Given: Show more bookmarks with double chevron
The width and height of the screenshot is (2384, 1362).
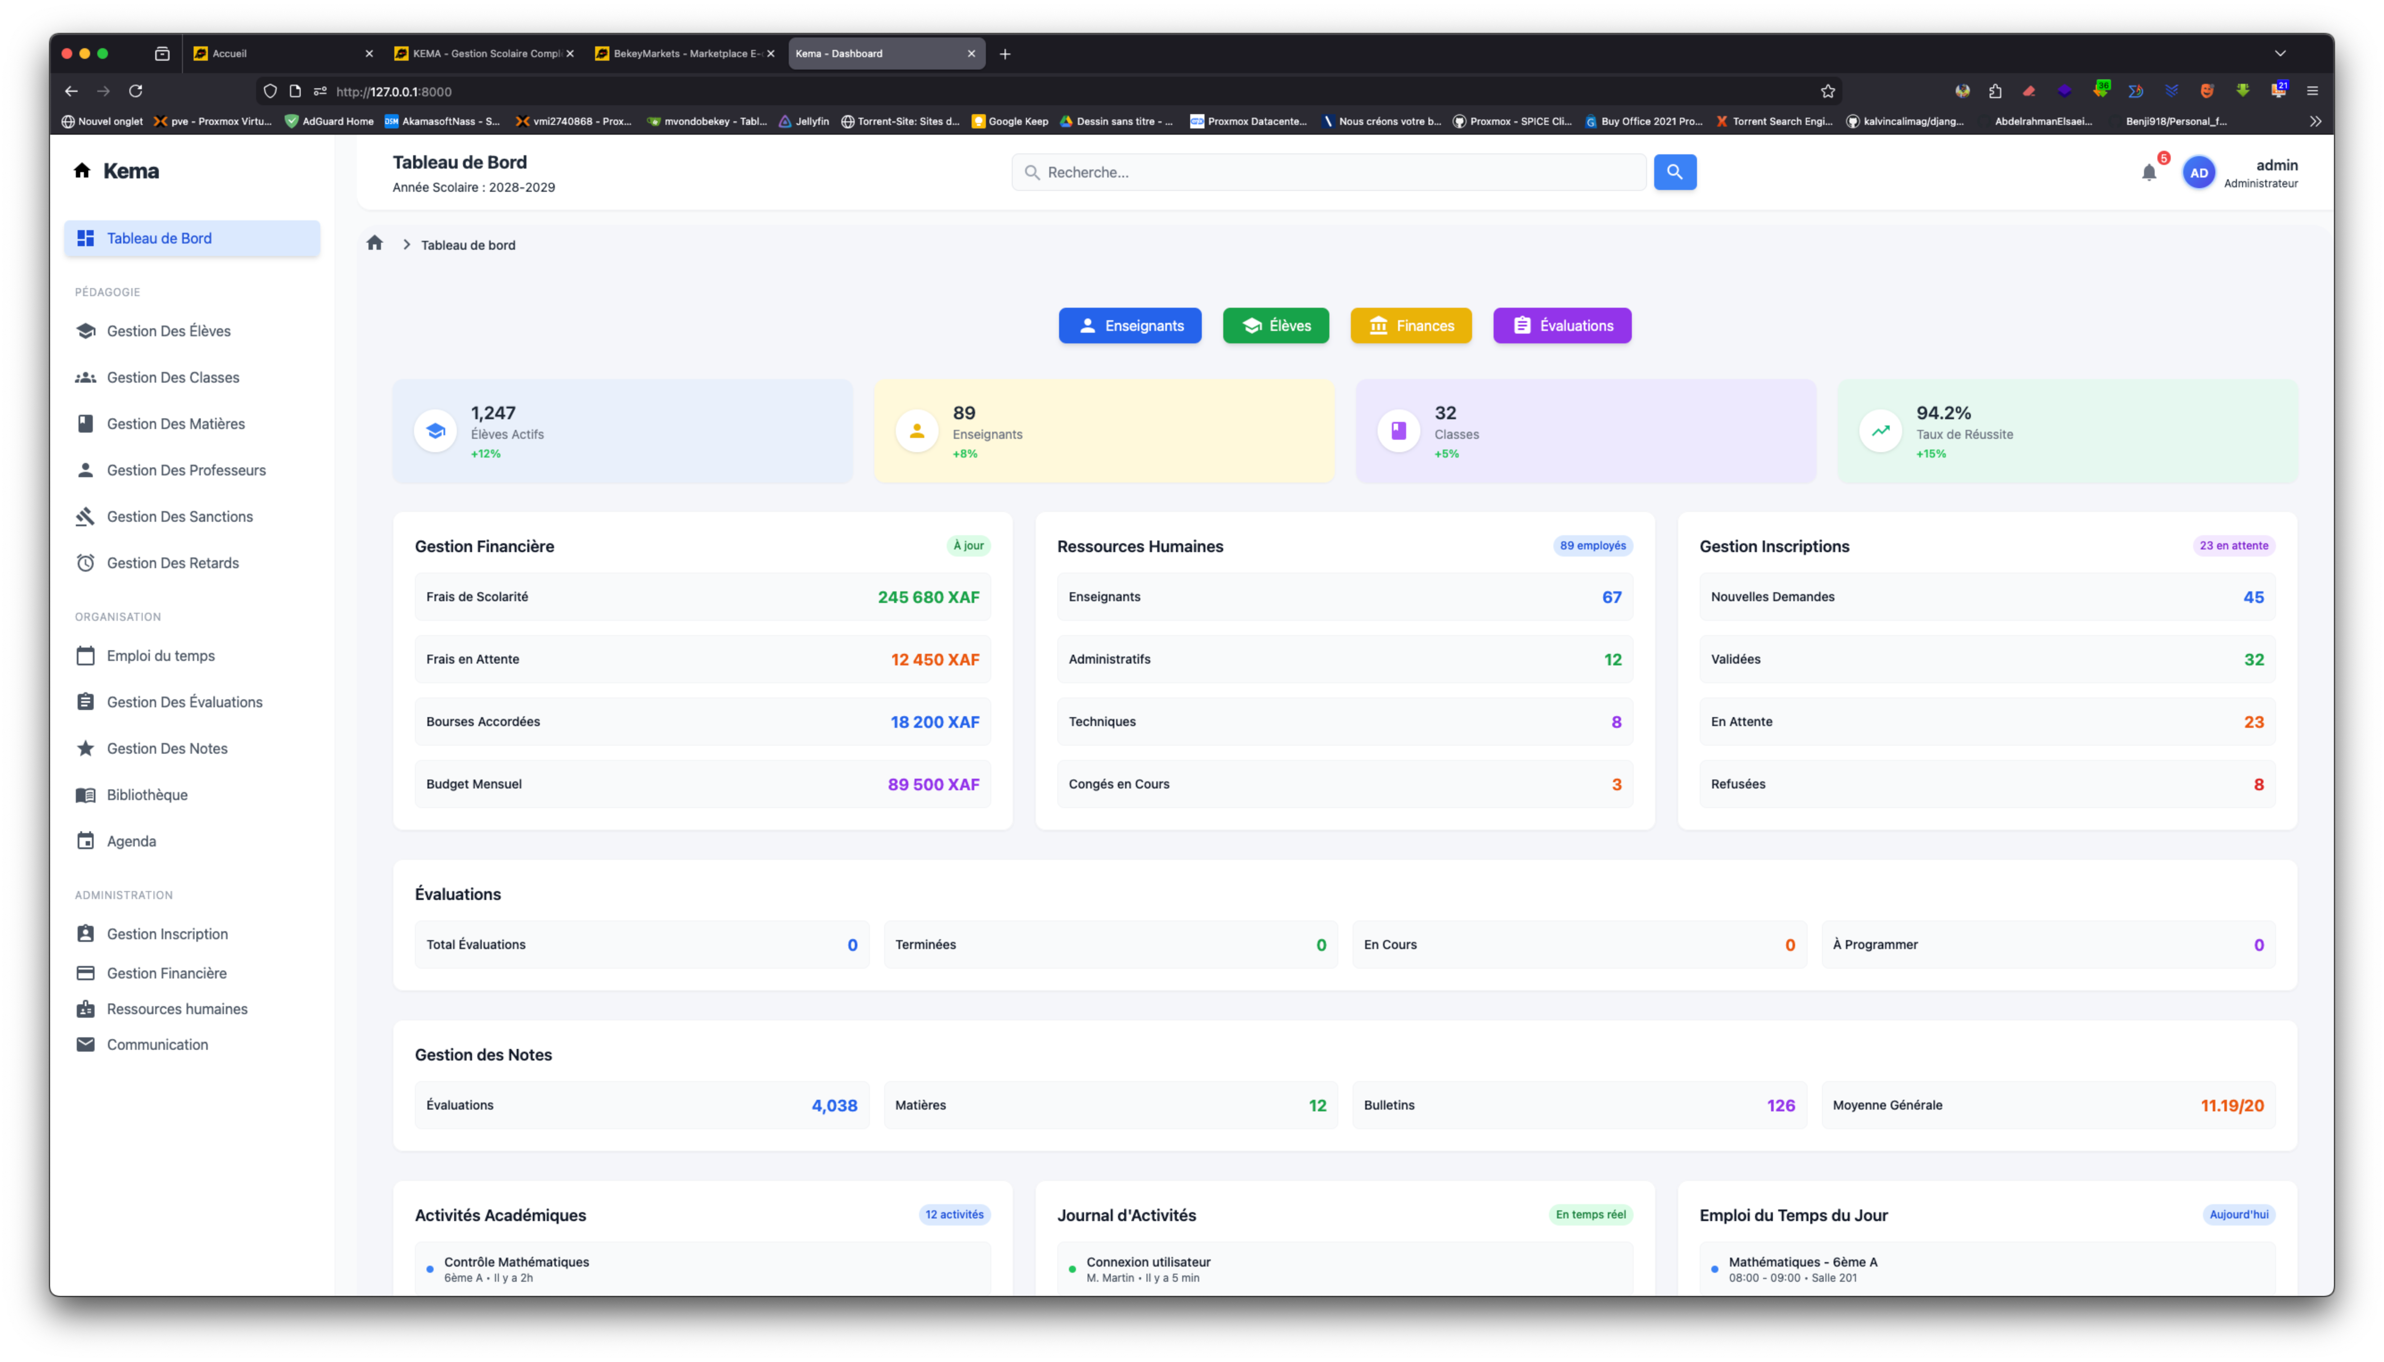Looking at the screenshot, I should [x=2315, y=122].
